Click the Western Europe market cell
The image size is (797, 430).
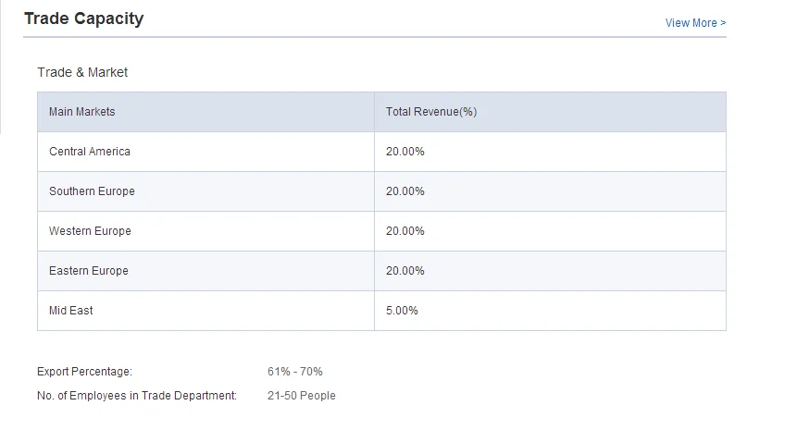[x=90, y=231]
